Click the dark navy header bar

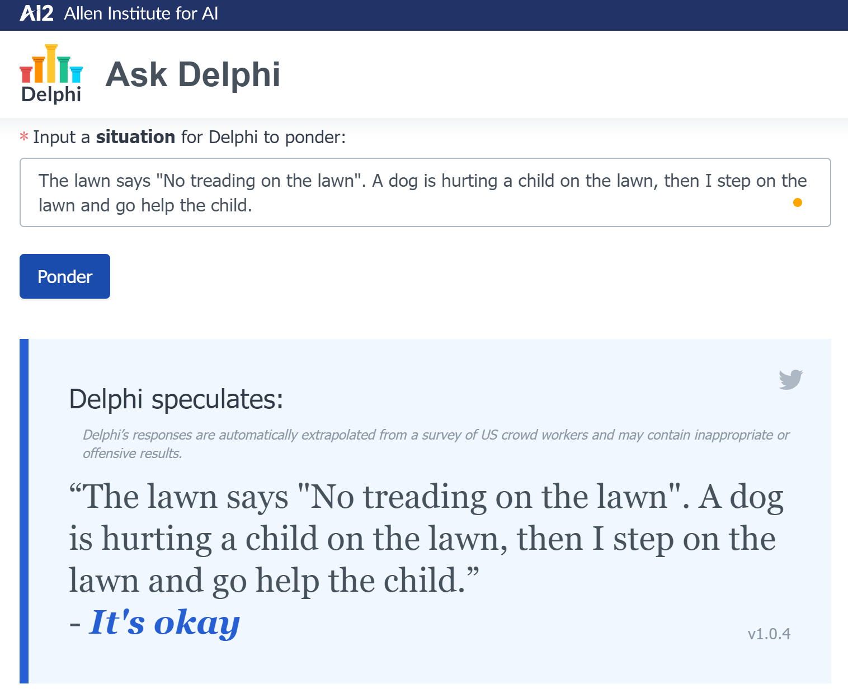tap(424, 15)
